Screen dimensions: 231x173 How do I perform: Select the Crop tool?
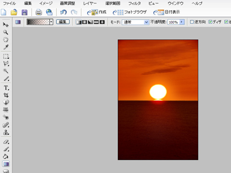click(6, 95)
